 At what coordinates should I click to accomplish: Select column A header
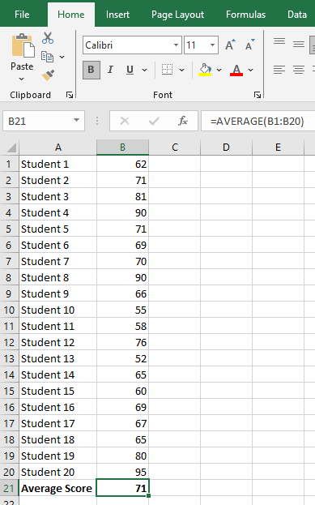[58, 148]
